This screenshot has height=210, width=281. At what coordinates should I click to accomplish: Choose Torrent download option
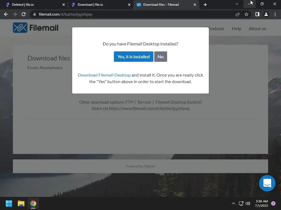tap(144, 102)
